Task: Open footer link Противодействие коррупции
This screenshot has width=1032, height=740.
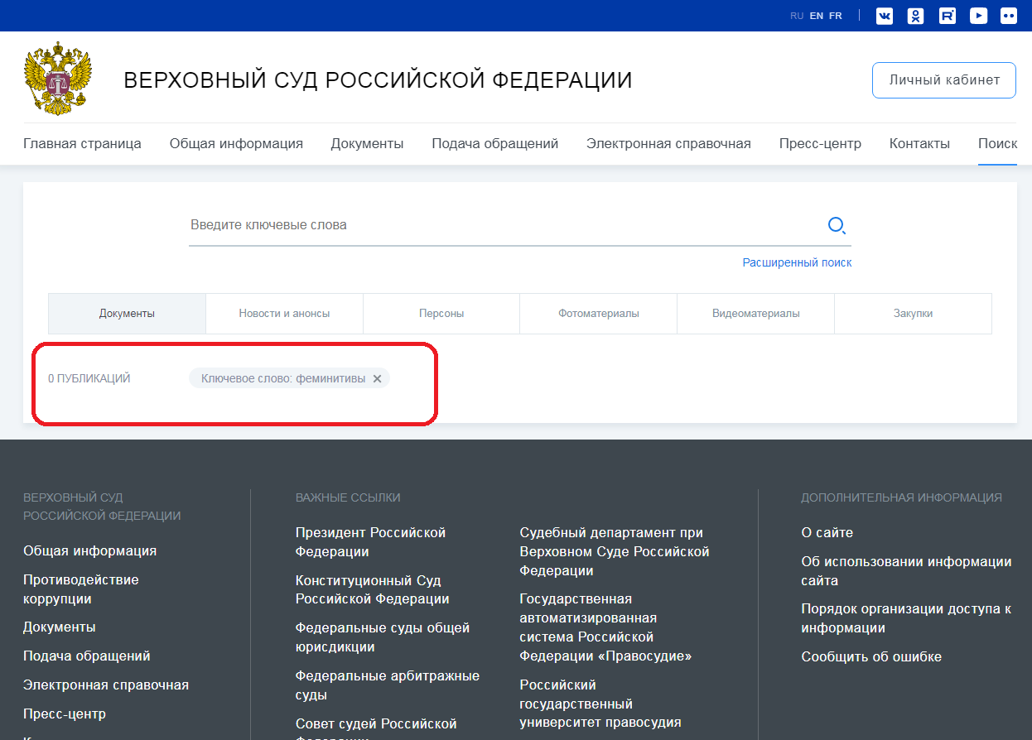Action: coord(81,589)
